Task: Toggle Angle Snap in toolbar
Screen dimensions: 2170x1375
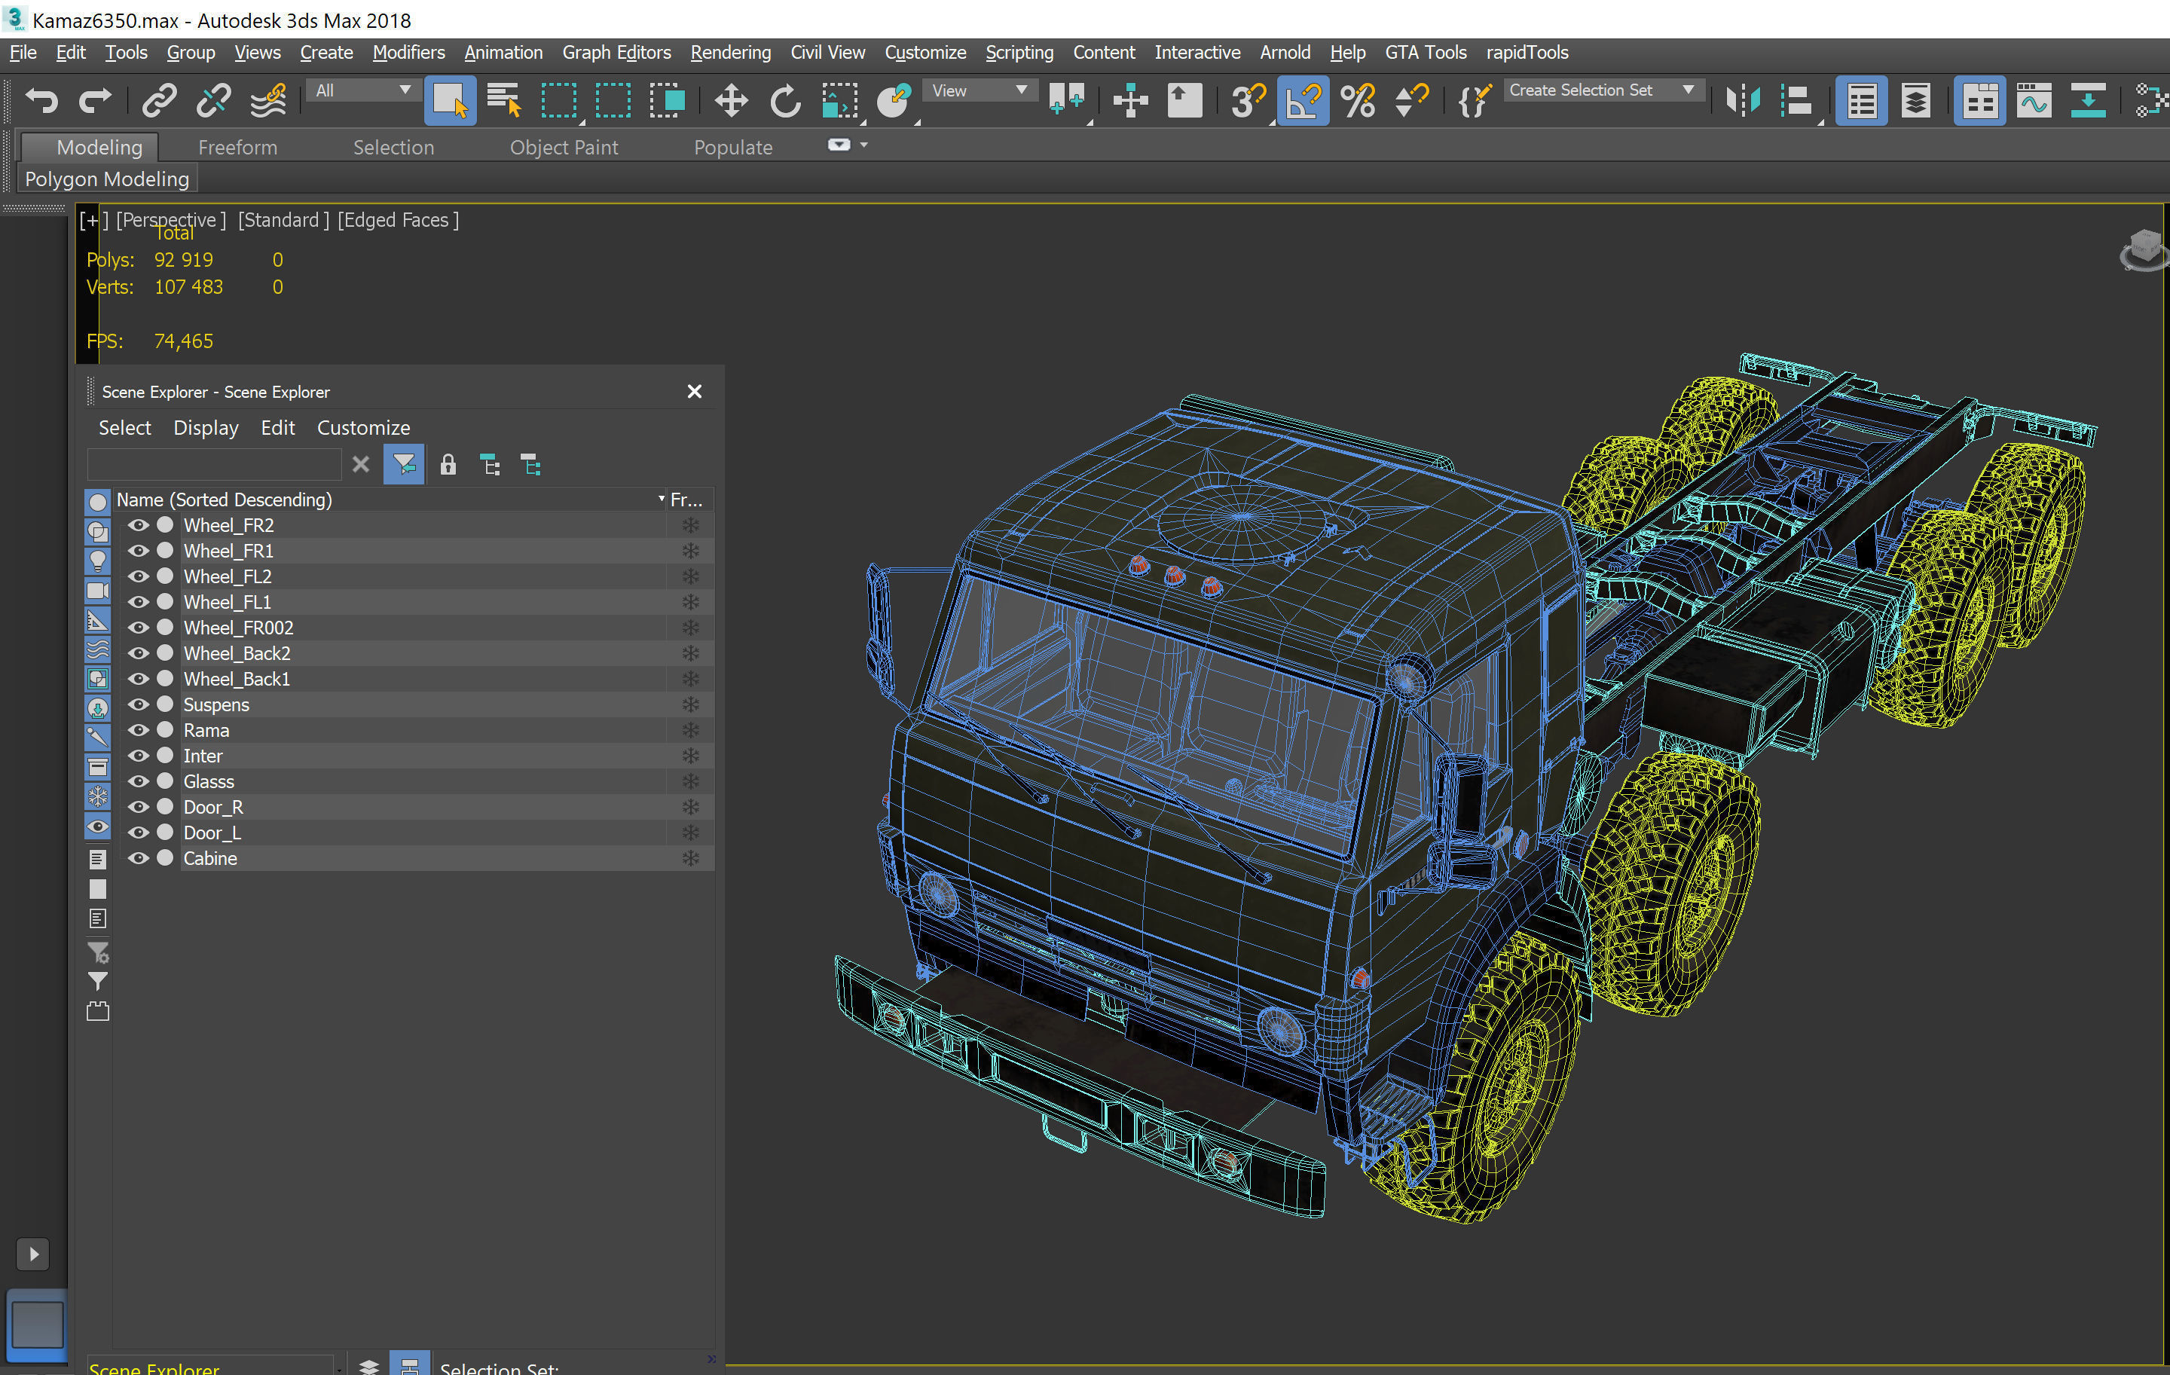Action: [x=1303, y=100]
